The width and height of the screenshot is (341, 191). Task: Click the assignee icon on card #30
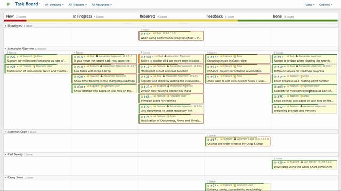(101, 86)
